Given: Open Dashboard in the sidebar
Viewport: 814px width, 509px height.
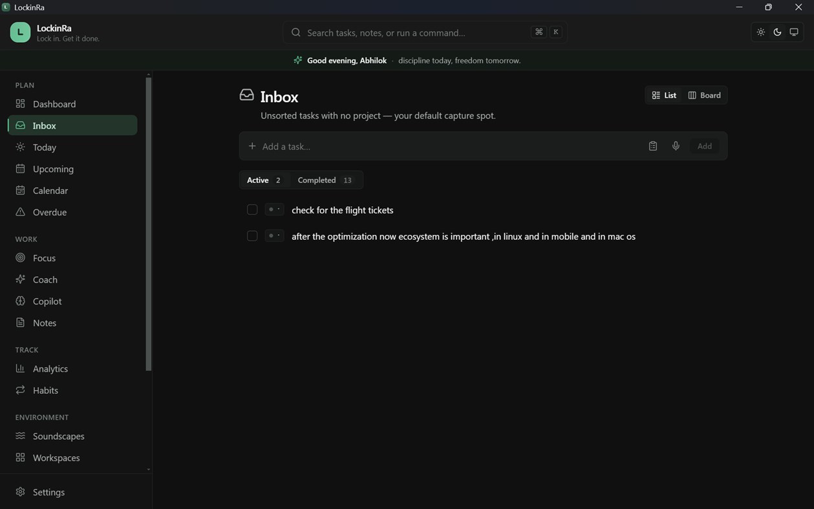Looking at the screenshot, I should pyautogui.click(x=72, y=103).
